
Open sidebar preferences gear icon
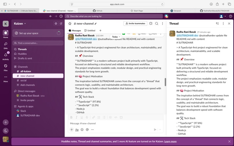click(56, 23)
